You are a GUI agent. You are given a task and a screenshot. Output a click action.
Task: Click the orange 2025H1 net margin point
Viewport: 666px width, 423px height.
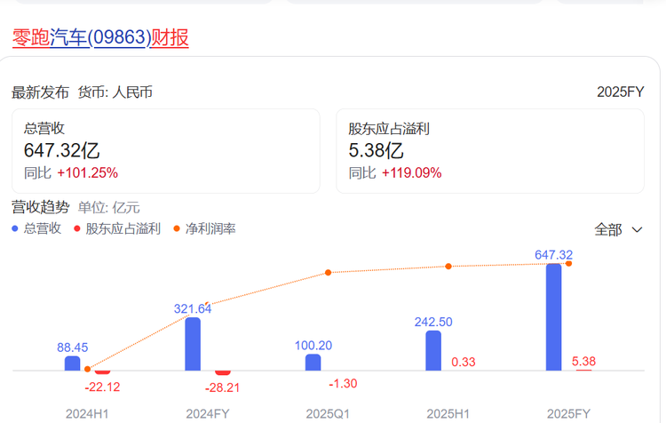[x=448, y=267]
